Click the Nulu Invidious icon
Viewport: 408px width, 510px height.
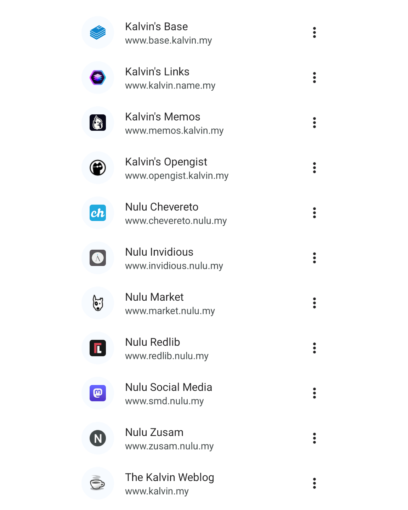(98, 258)
